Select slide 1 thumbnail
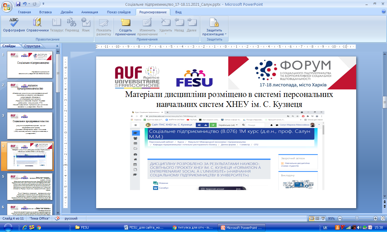 [30, 64]
